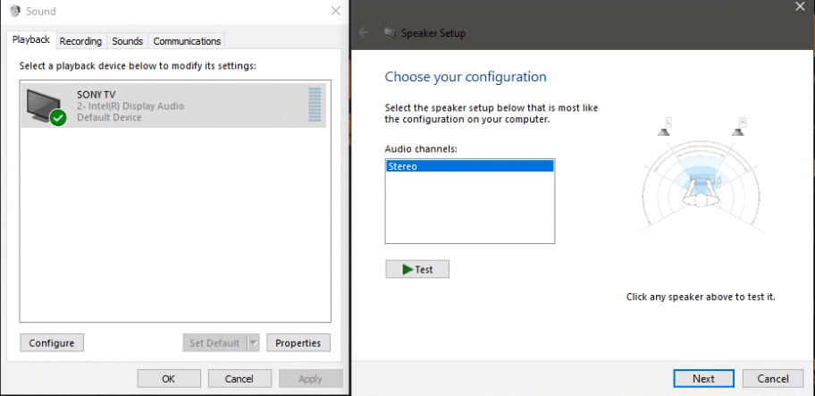Click the SONY TV volume level meter

pyautogui.click(x=314, y=105)
